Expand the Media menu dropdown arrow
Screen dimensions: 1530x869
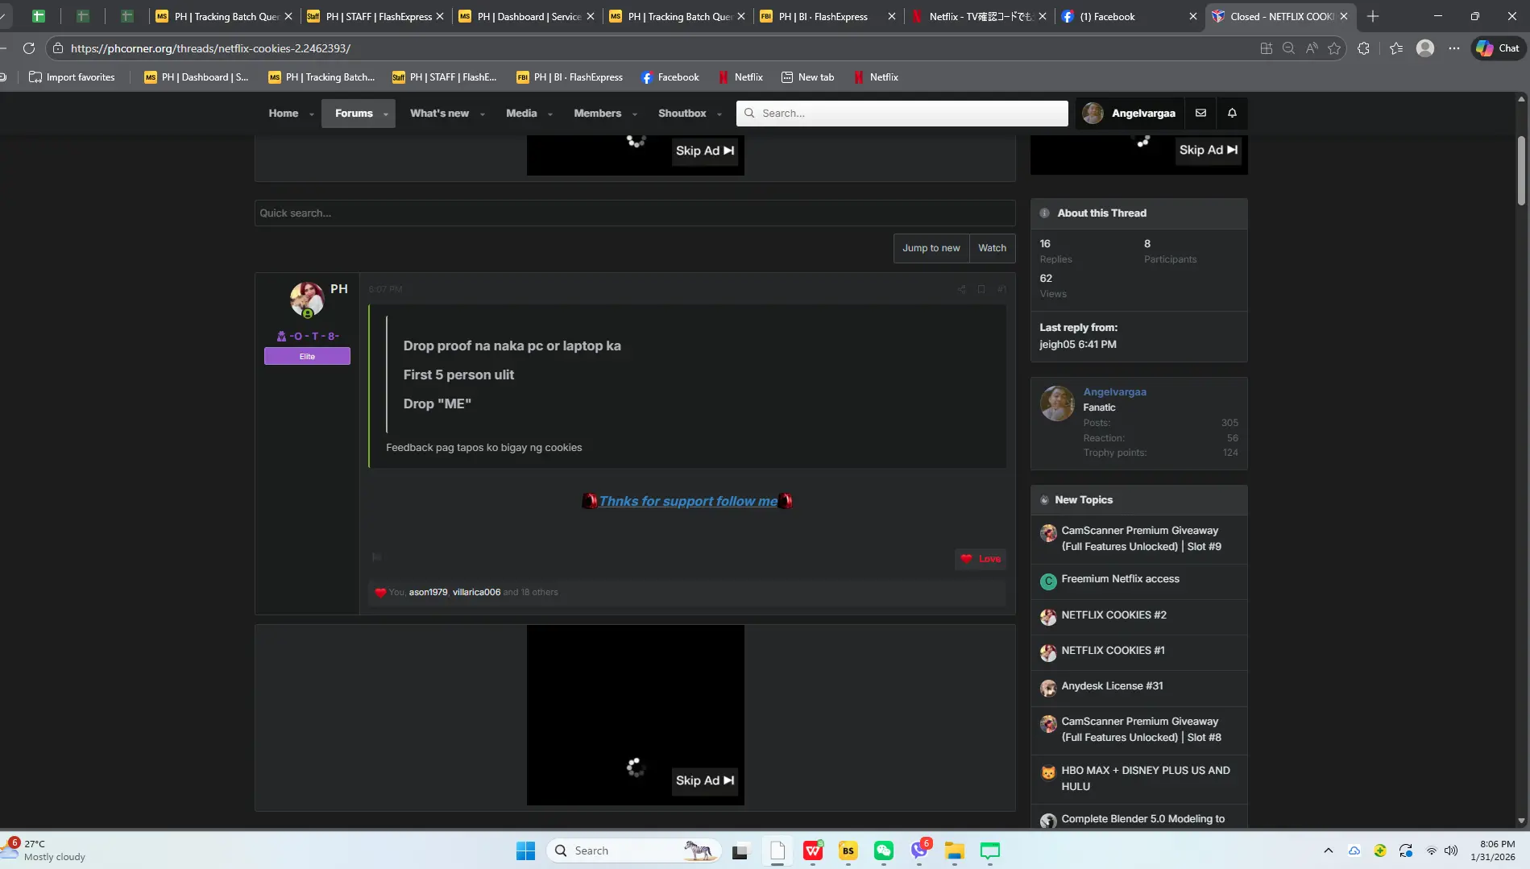click(x=550, y=114)
